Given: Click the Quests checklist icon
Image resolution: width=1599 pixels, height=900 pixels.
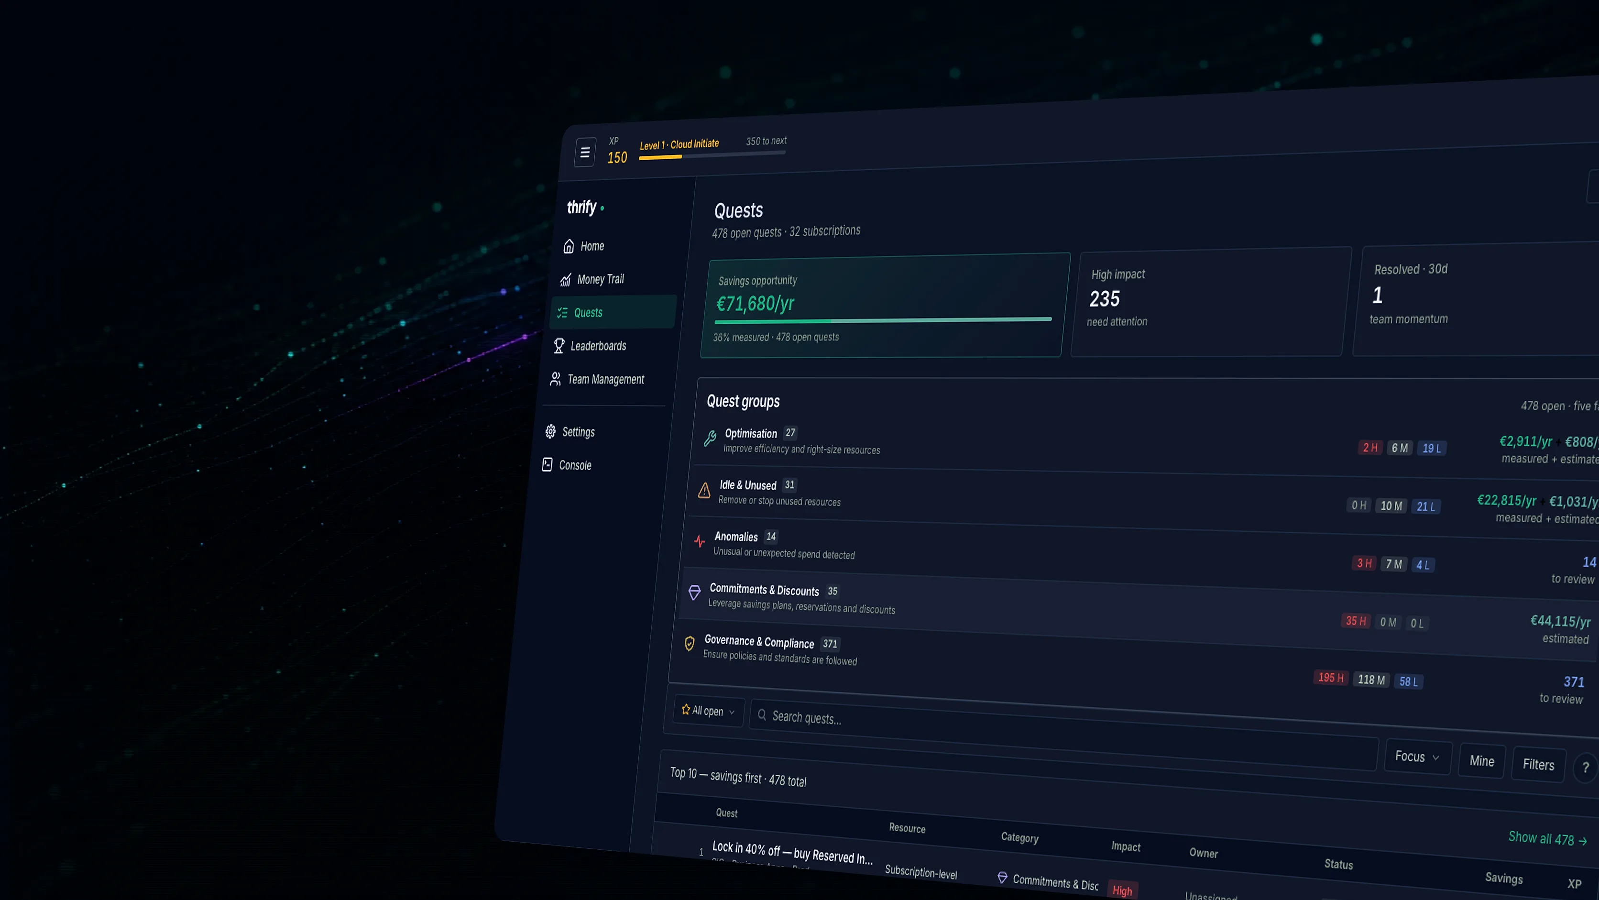Looking at the screenshot, I should tap(562, 313).
